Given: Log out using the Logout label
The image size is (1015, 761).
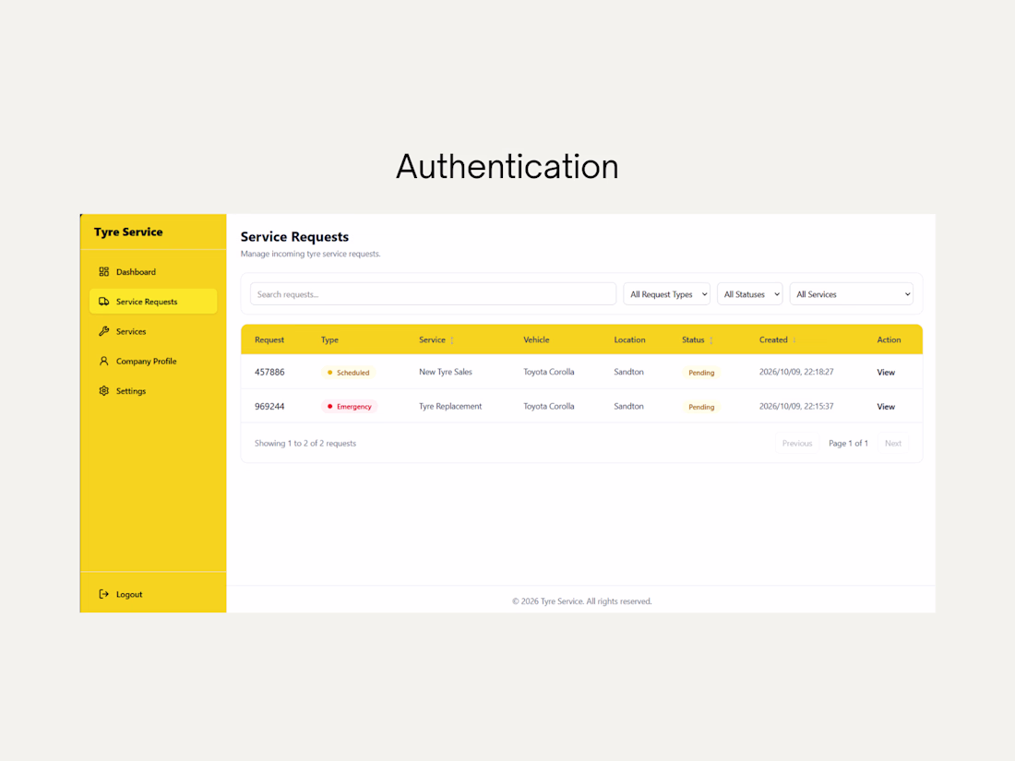Looking at the screenshot, I should pos(129,595).
